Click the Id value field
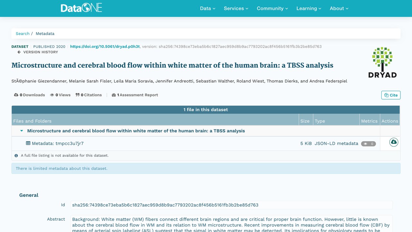Image resolution: width=412 pixels, height=232 pixels. pyautogui.click(x=231, y=205)
